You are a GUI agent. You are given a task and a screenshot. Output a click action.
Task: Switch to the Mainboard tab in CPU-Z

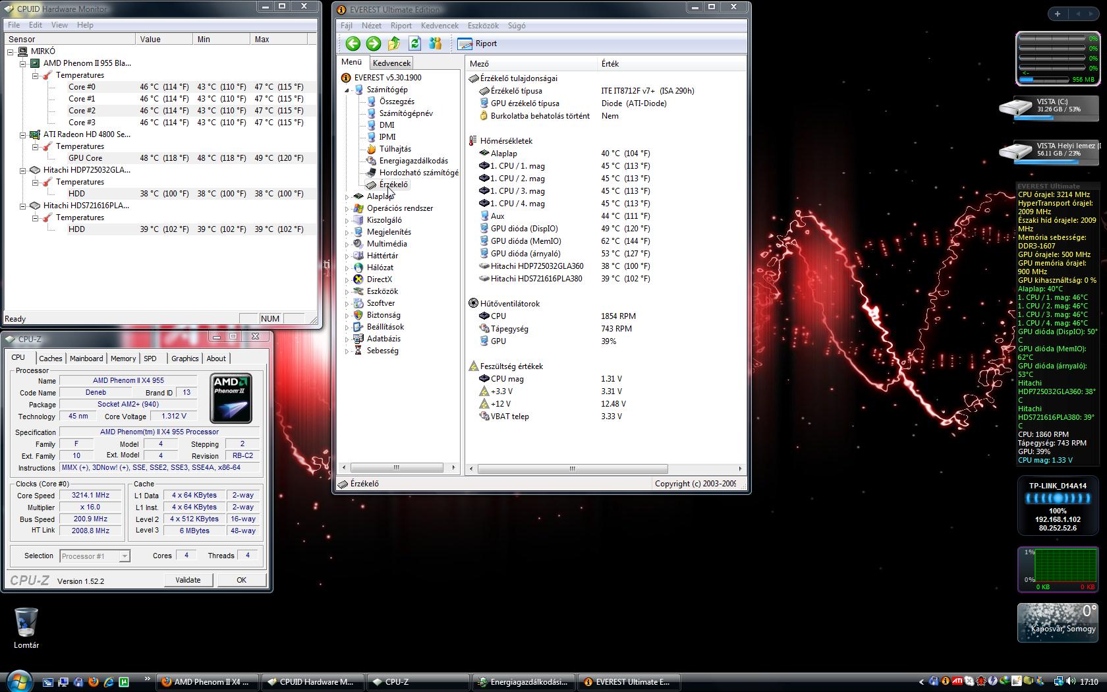click(86, 359)
